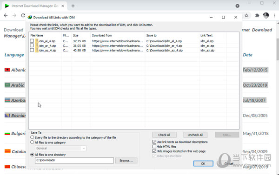Click the C:\Downloads directory input field
The width and height of the screenshot is (279, 175).
point(74,161)
